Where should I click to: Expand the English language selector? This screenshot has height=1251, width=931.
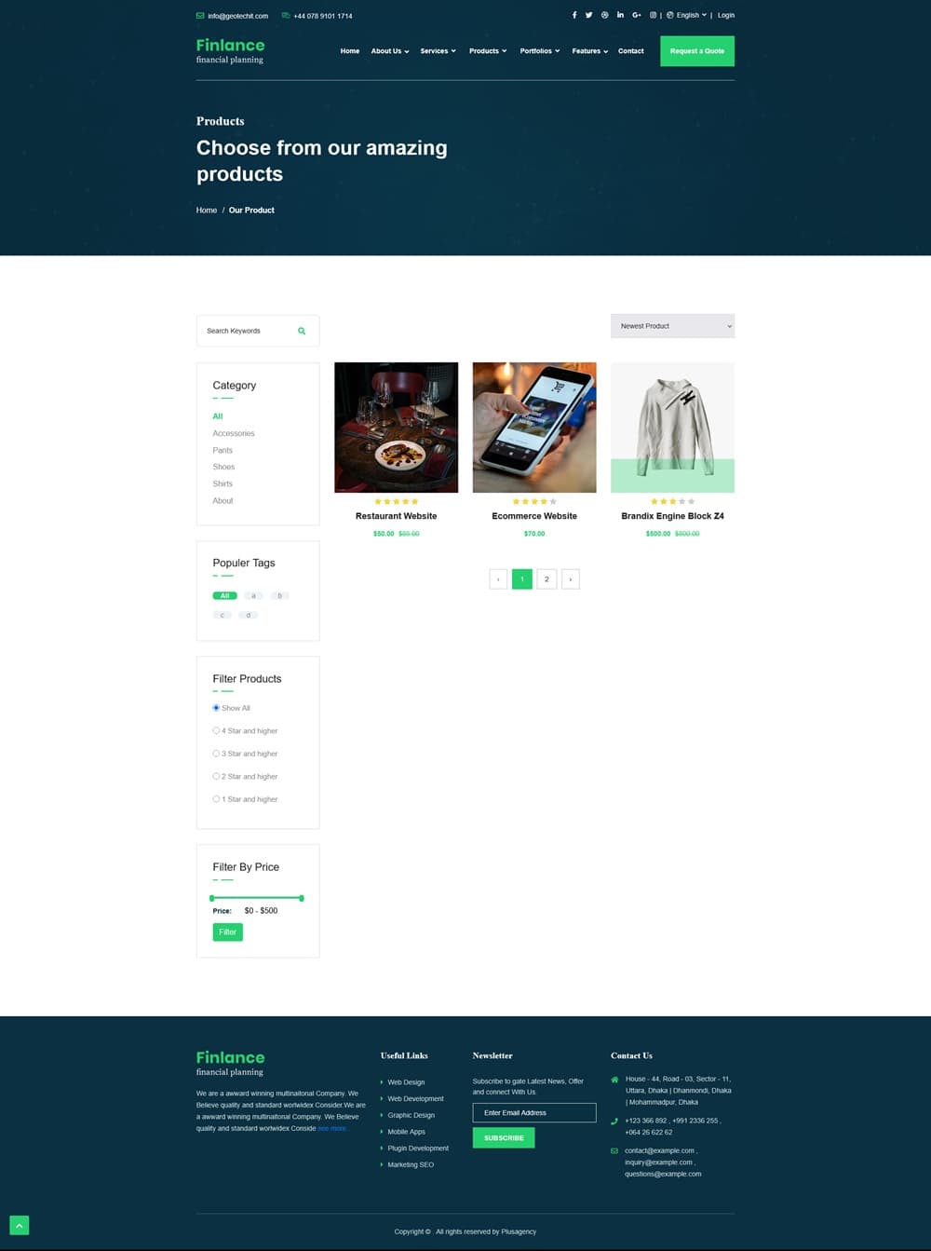coord(687,15)
